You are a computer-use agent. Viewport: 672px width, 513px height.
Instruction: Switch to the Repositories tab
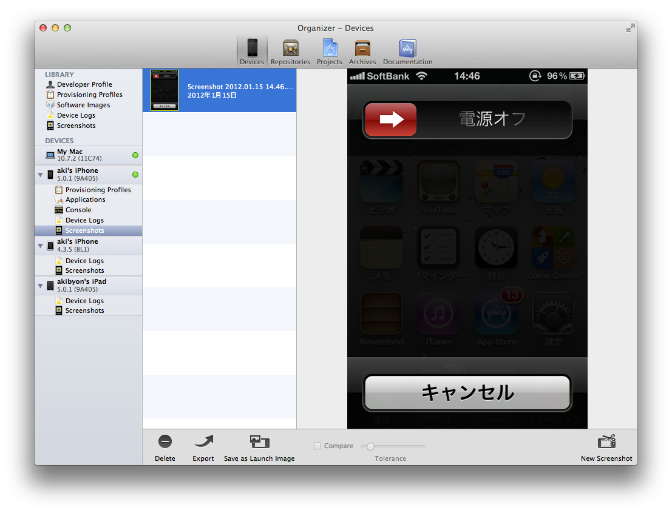click(x=290, y=52)
